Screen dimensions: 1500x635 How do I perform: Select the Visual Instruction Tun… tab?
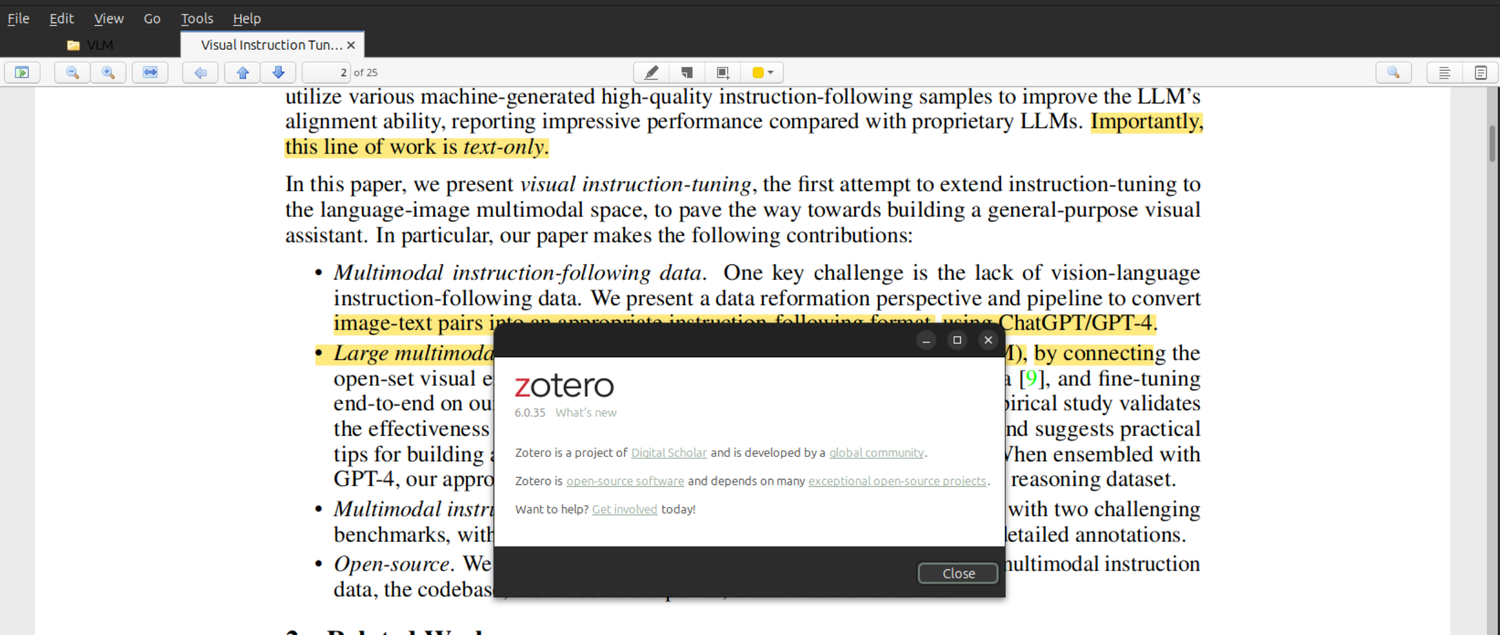point(271,45)
